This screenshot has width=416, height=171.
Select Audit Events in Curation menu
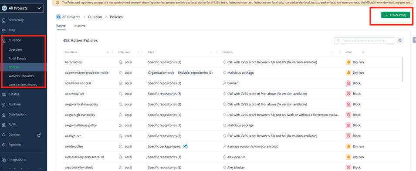[x=17, y=59]
